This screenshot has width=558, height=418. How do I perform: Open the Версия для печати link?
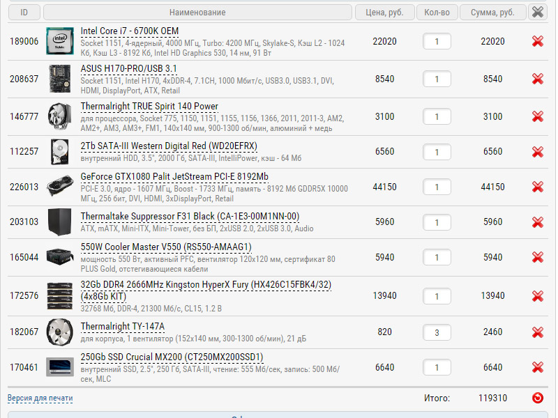coord(40,398)
